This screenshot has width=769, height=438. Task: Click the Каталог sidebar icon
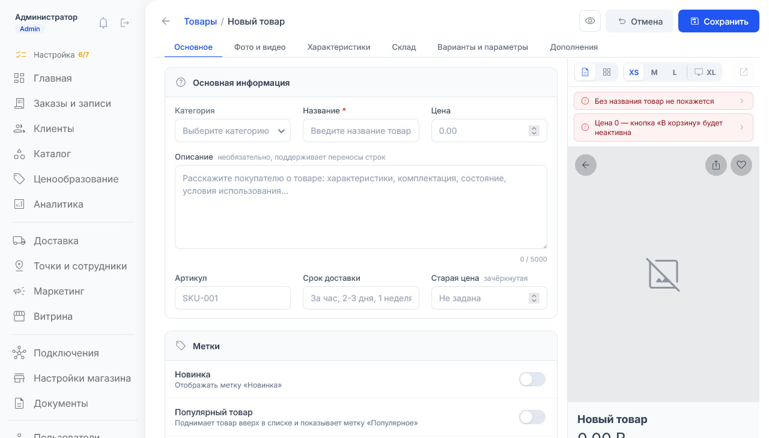(x=19, y=154)
